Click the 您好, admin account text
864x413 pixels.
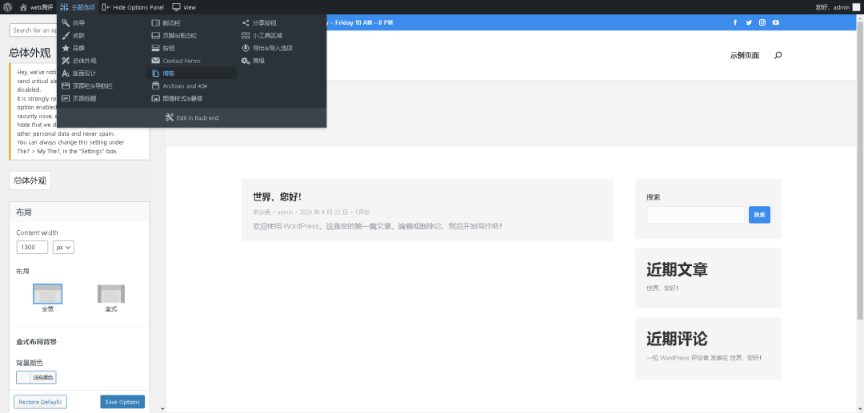click(832, 7)
